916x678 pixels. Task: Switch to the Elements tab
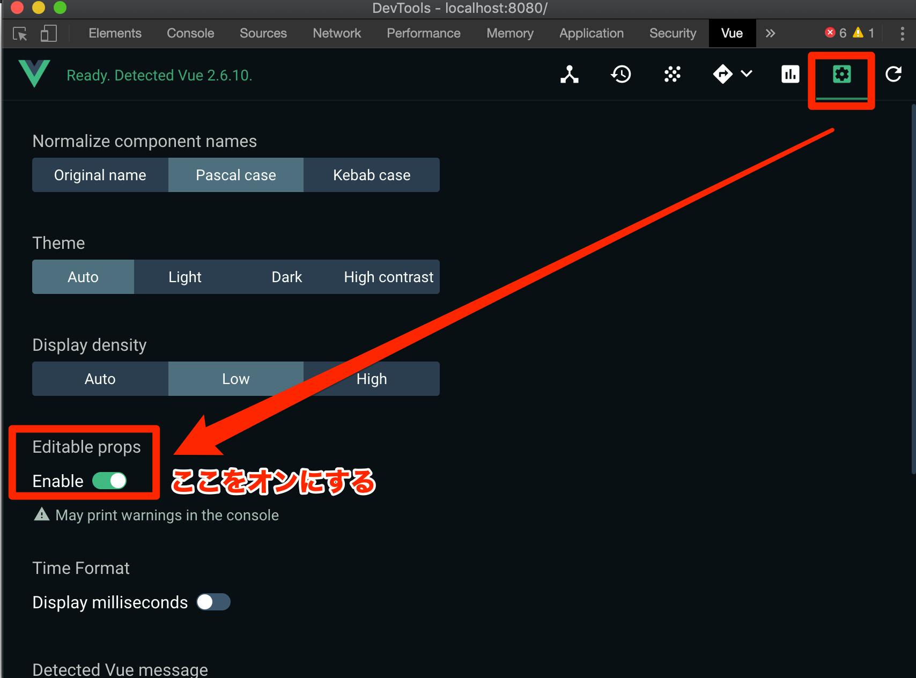click(115, 33)
